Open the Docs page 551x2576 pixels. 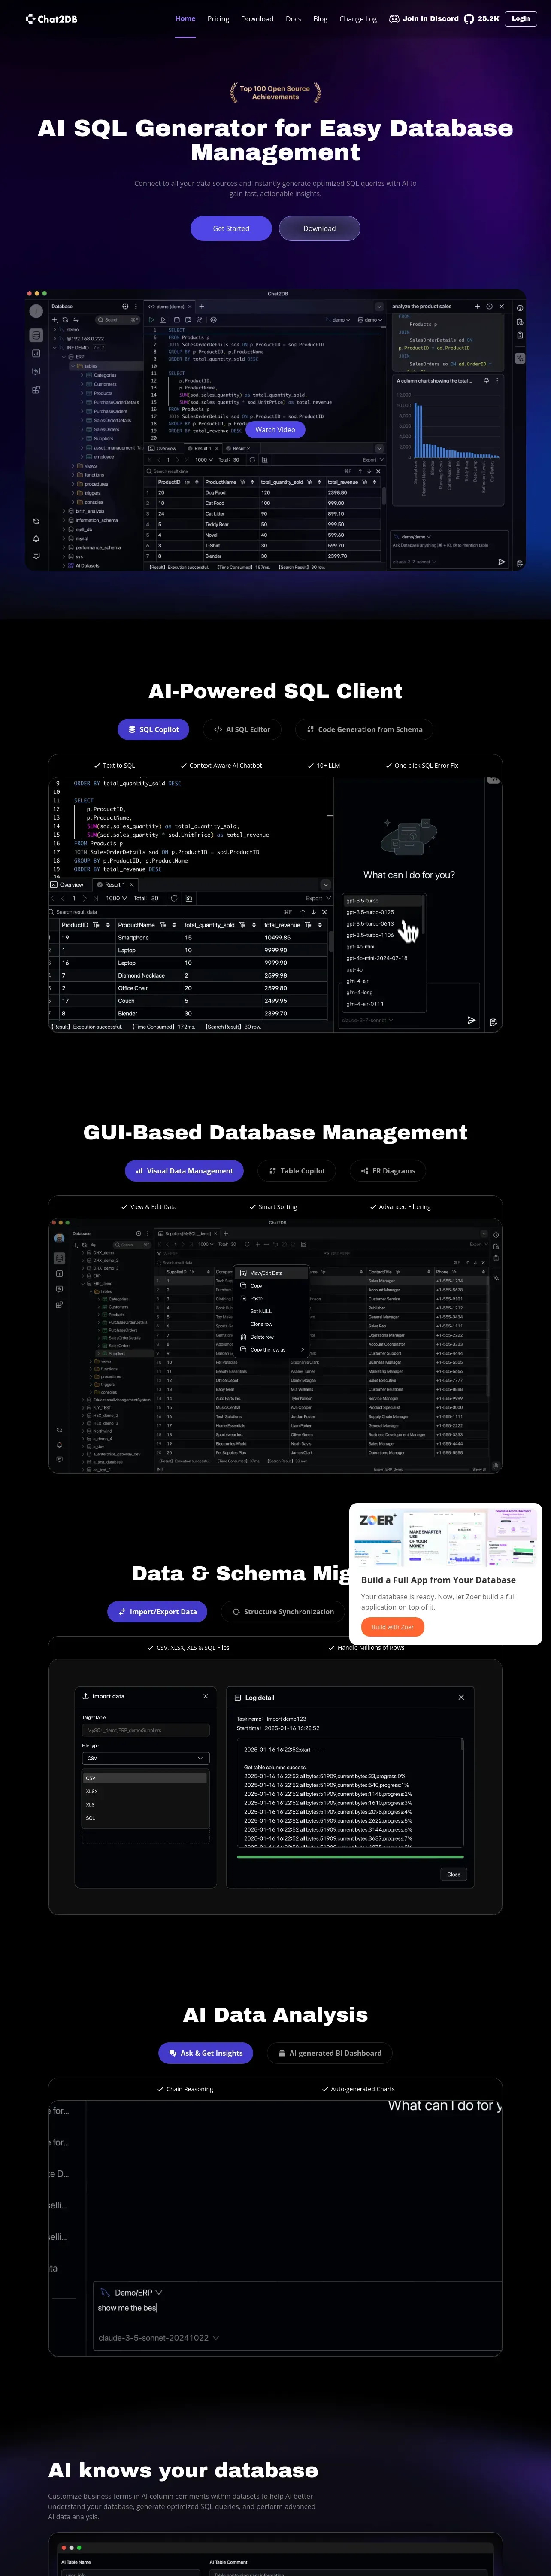(293, 19)
